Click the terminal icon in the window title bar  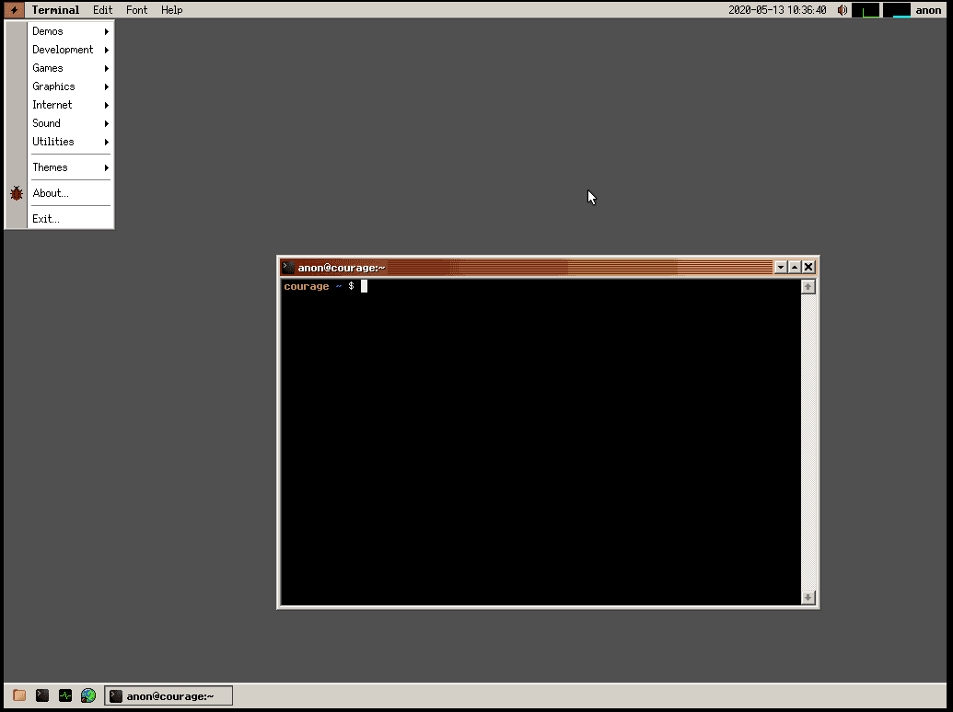coord(288,268)
